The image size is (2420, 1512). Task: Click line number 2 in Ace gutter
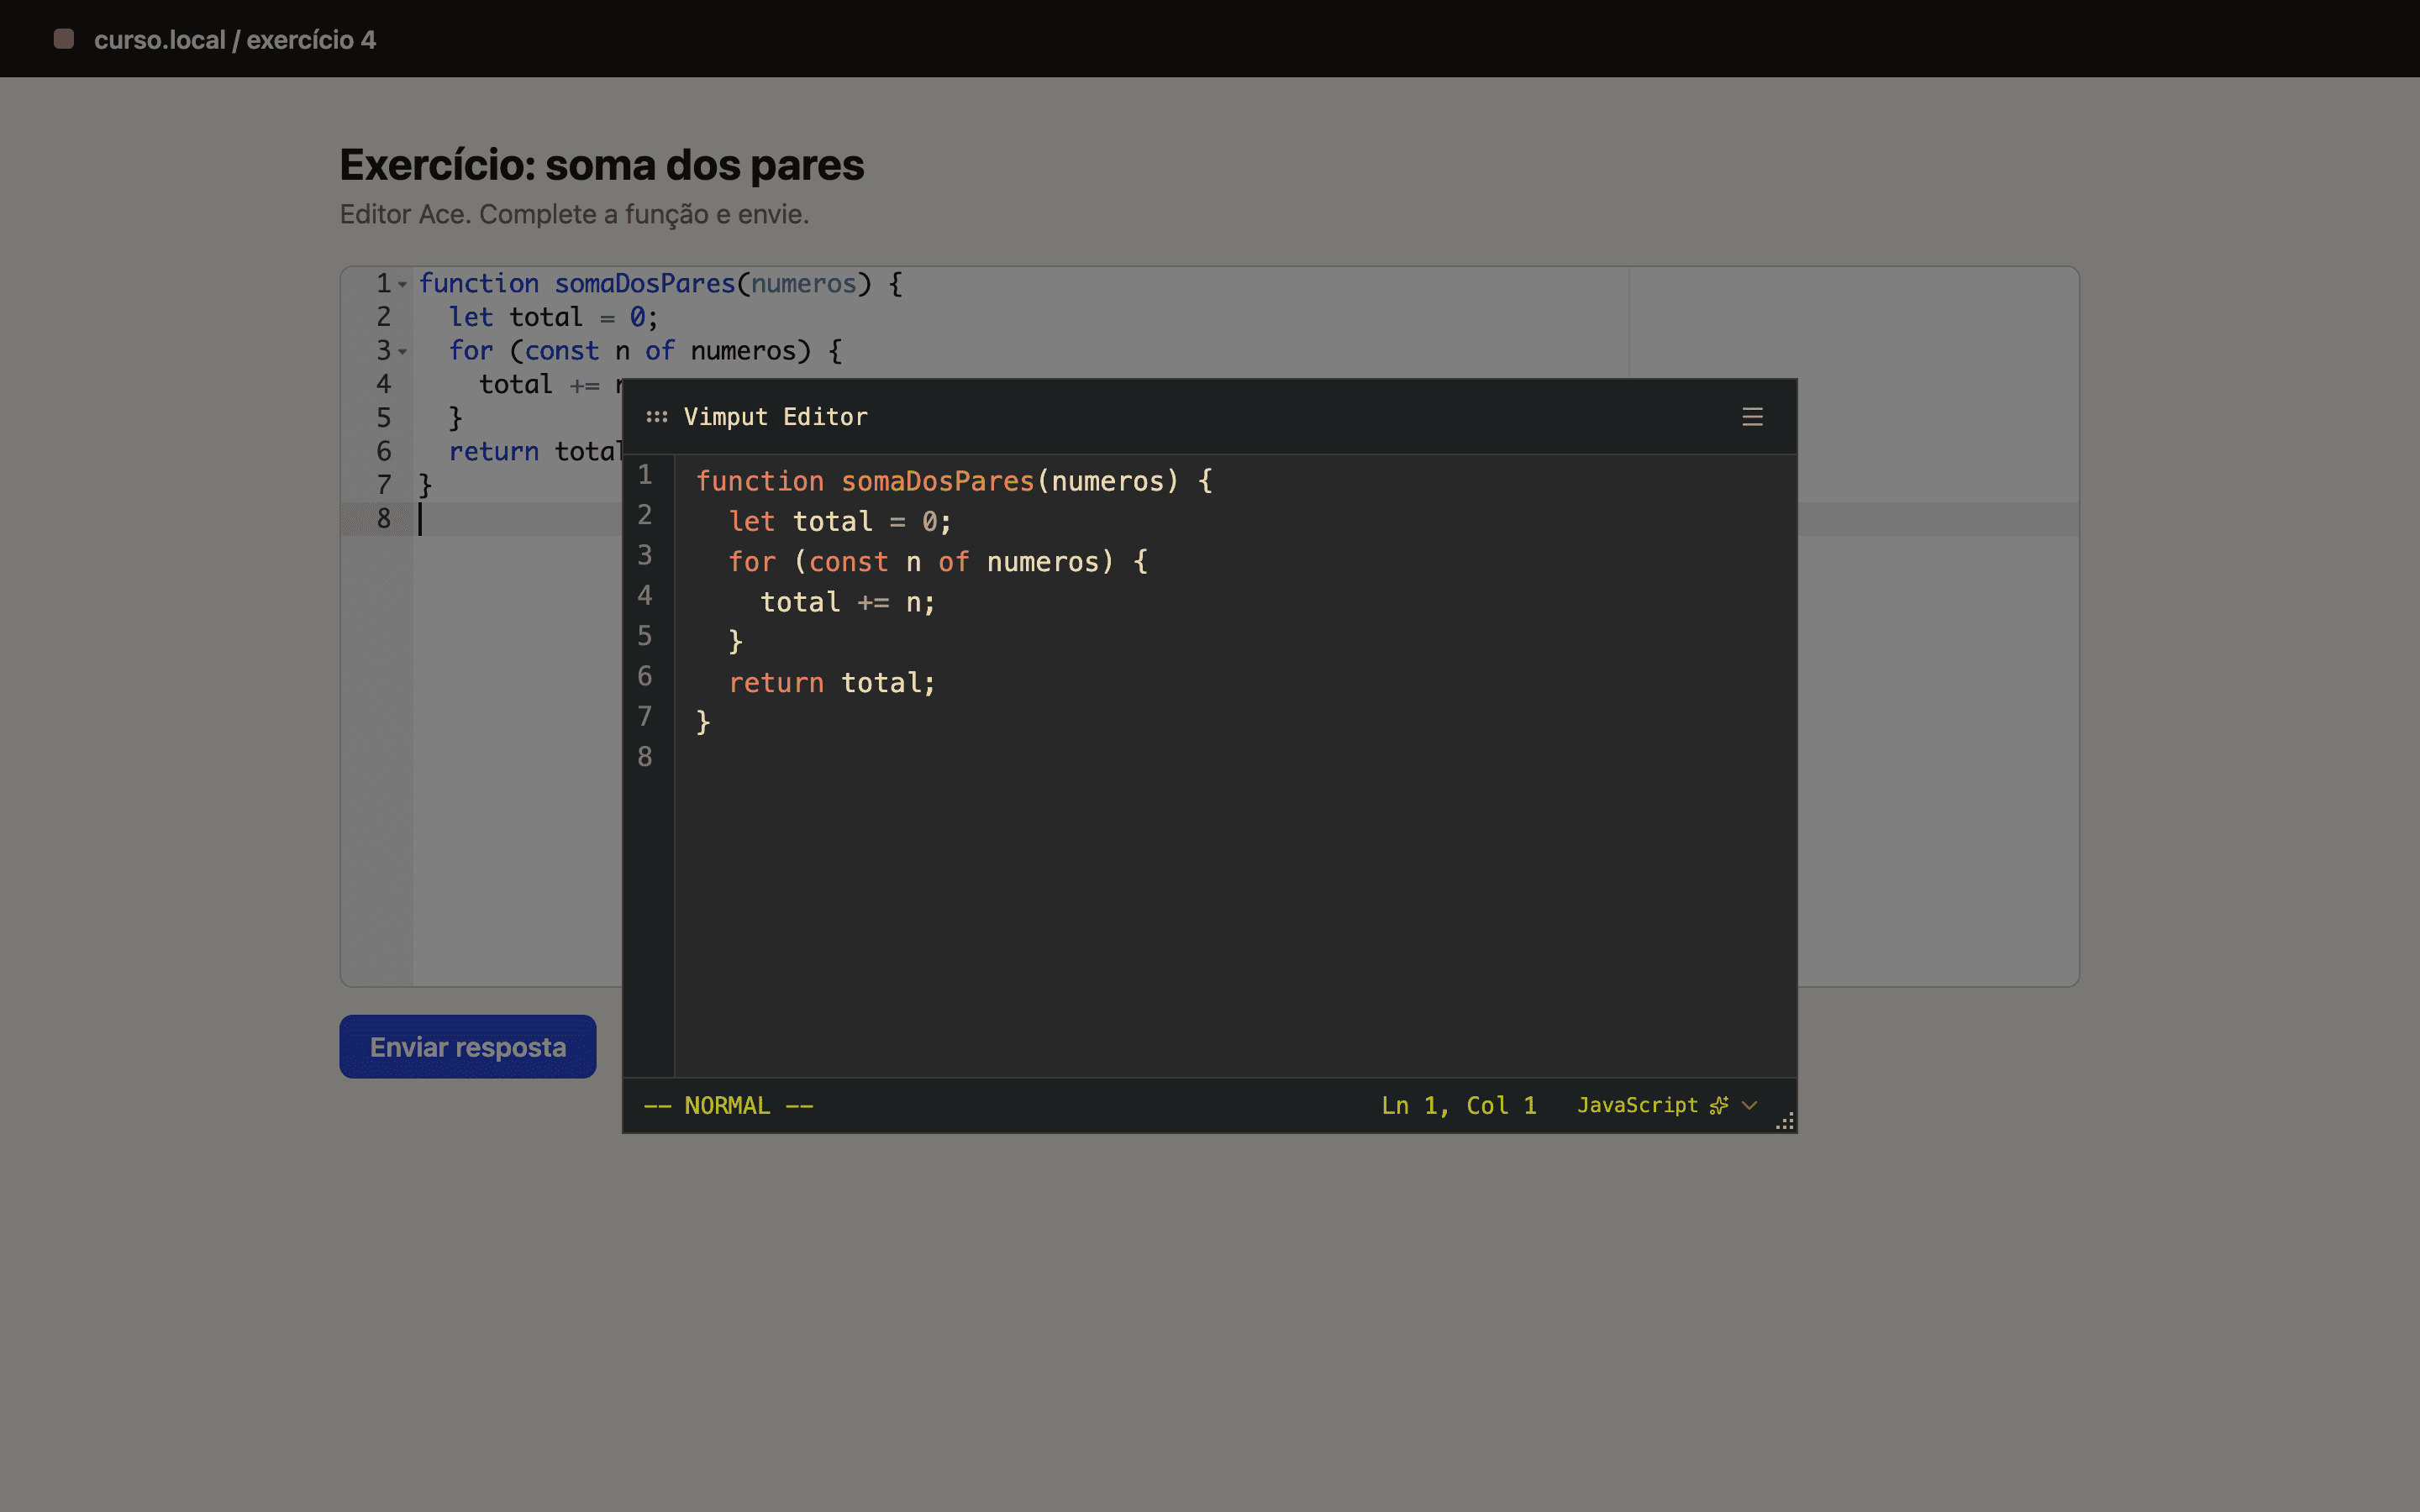point(384,317)
